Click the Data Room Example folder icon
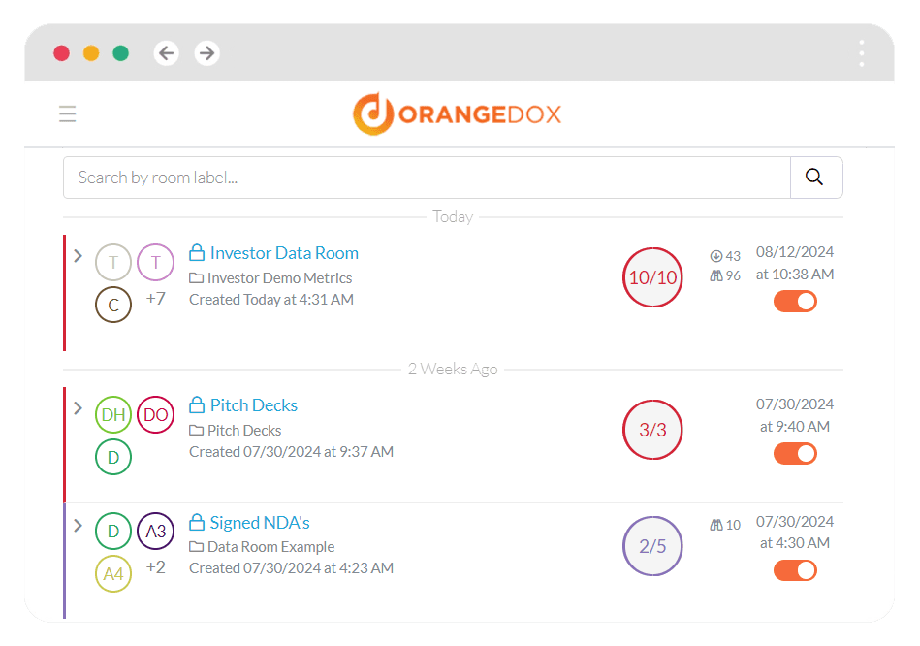The width and height of the screenshot is (920, 646). (196, 547)
